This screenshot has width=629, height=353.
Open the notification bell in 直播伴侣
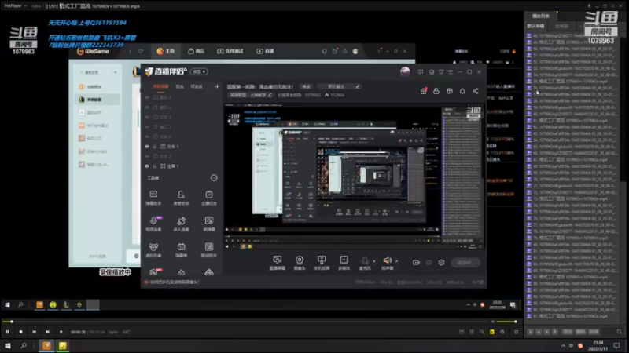click(462, 91)
